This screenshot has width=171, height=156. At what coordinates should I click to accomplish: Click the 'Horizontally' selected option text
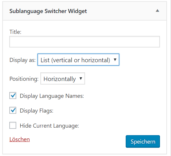pyautogui.click(x=60, y=79)
